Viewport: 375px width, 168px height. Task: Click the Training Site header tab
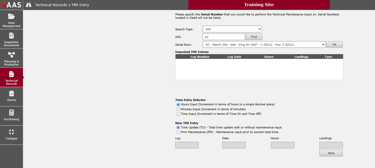(259, 5)
